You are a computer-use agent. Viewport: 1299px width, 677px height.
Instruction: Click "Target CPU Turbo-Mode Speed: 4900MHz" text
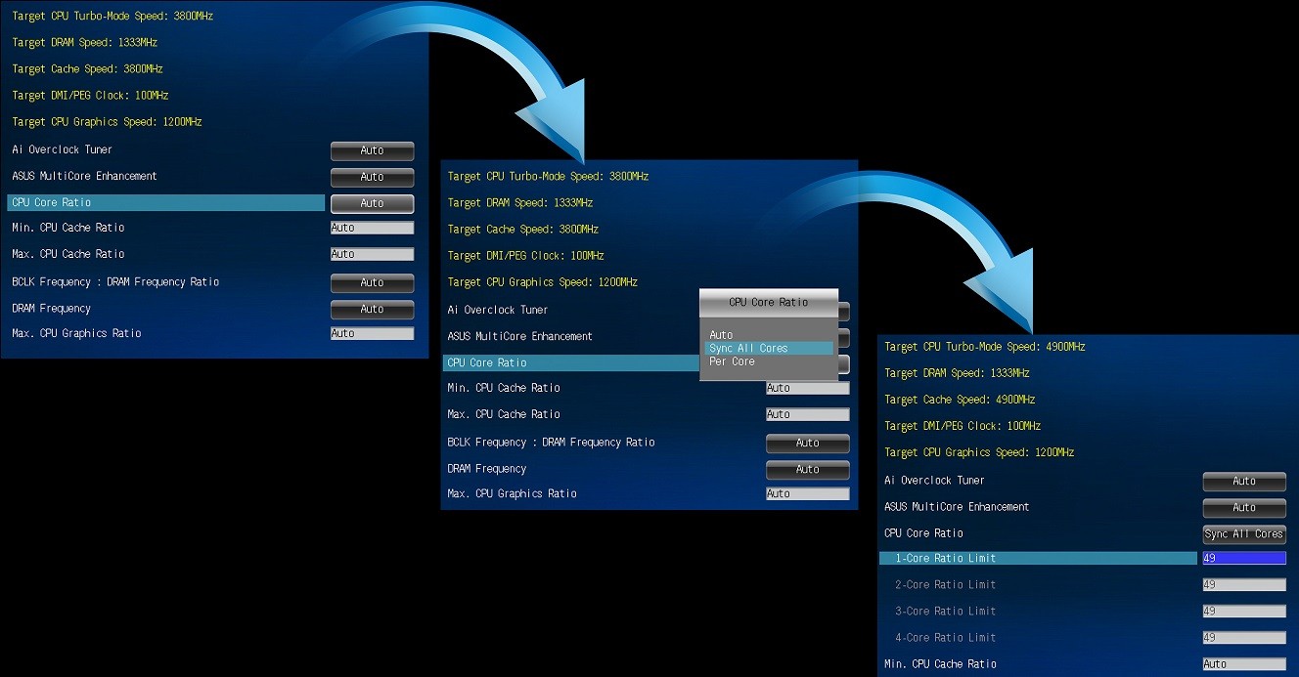click(985, 347)
